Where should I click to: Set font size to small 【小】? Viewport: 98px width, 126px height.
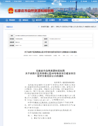coord(76,56)
